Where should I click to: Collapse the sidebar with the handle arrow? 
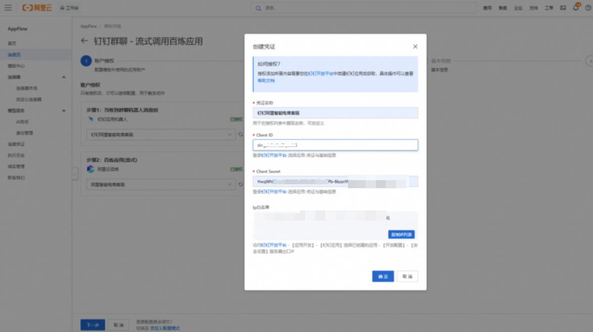pos(75,174)
